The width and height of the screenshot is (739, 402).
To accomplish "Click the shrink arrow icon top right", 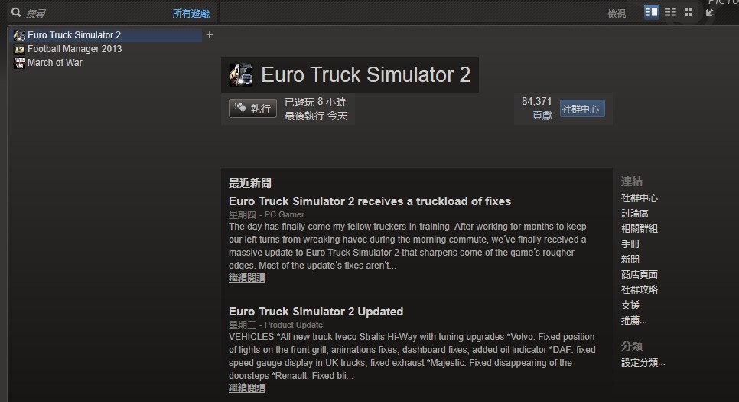I will (710, 12).
